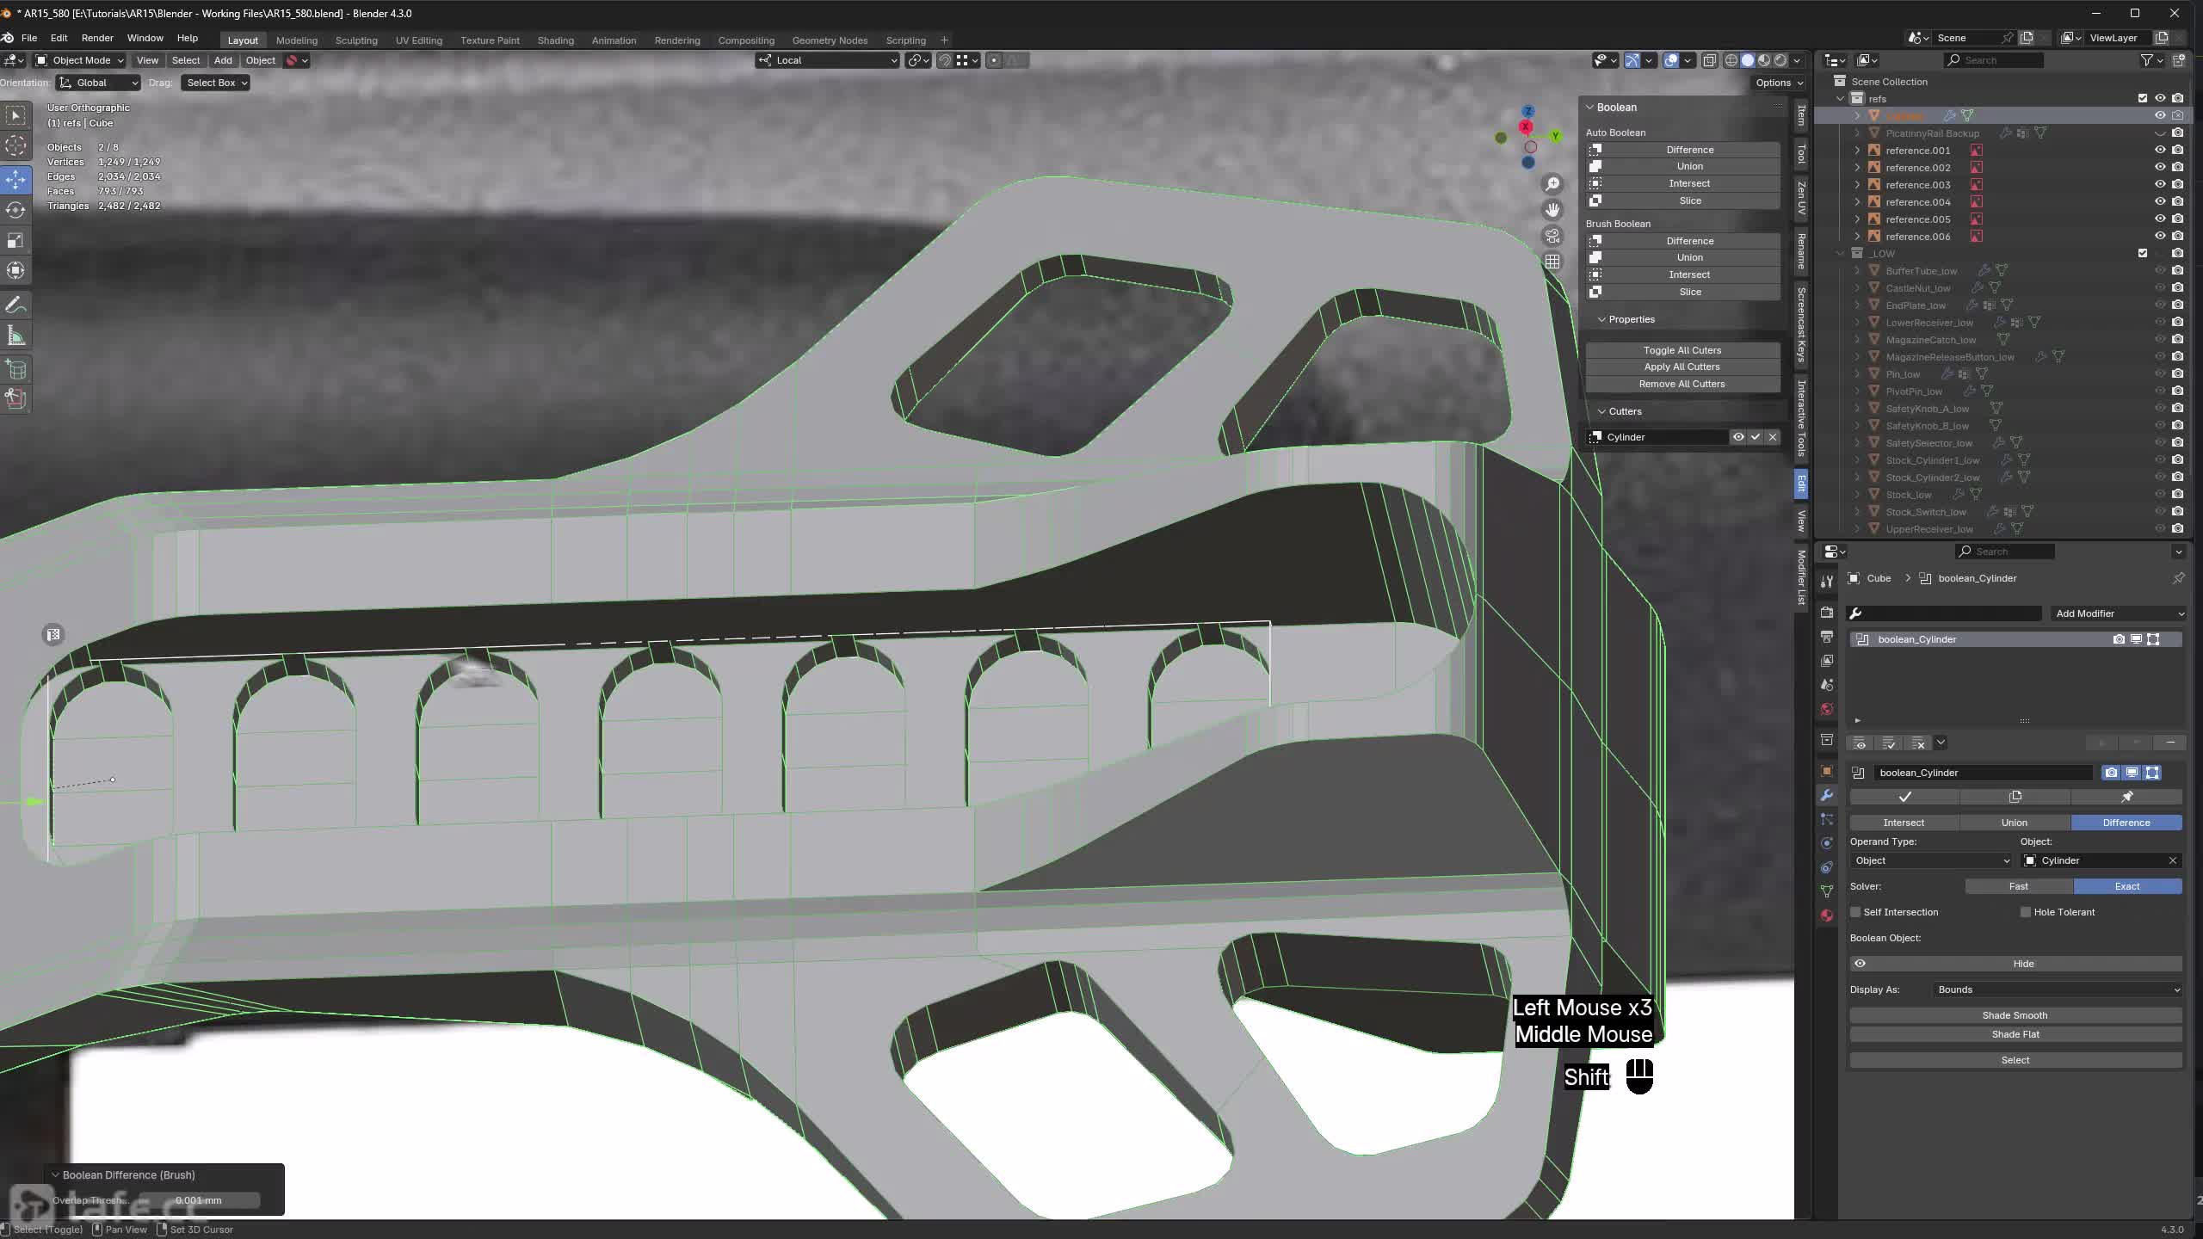Enable the Hole Tolerant checkbox
The width and height of the screenshot is (2203, 1239).
click(2026, 912)
